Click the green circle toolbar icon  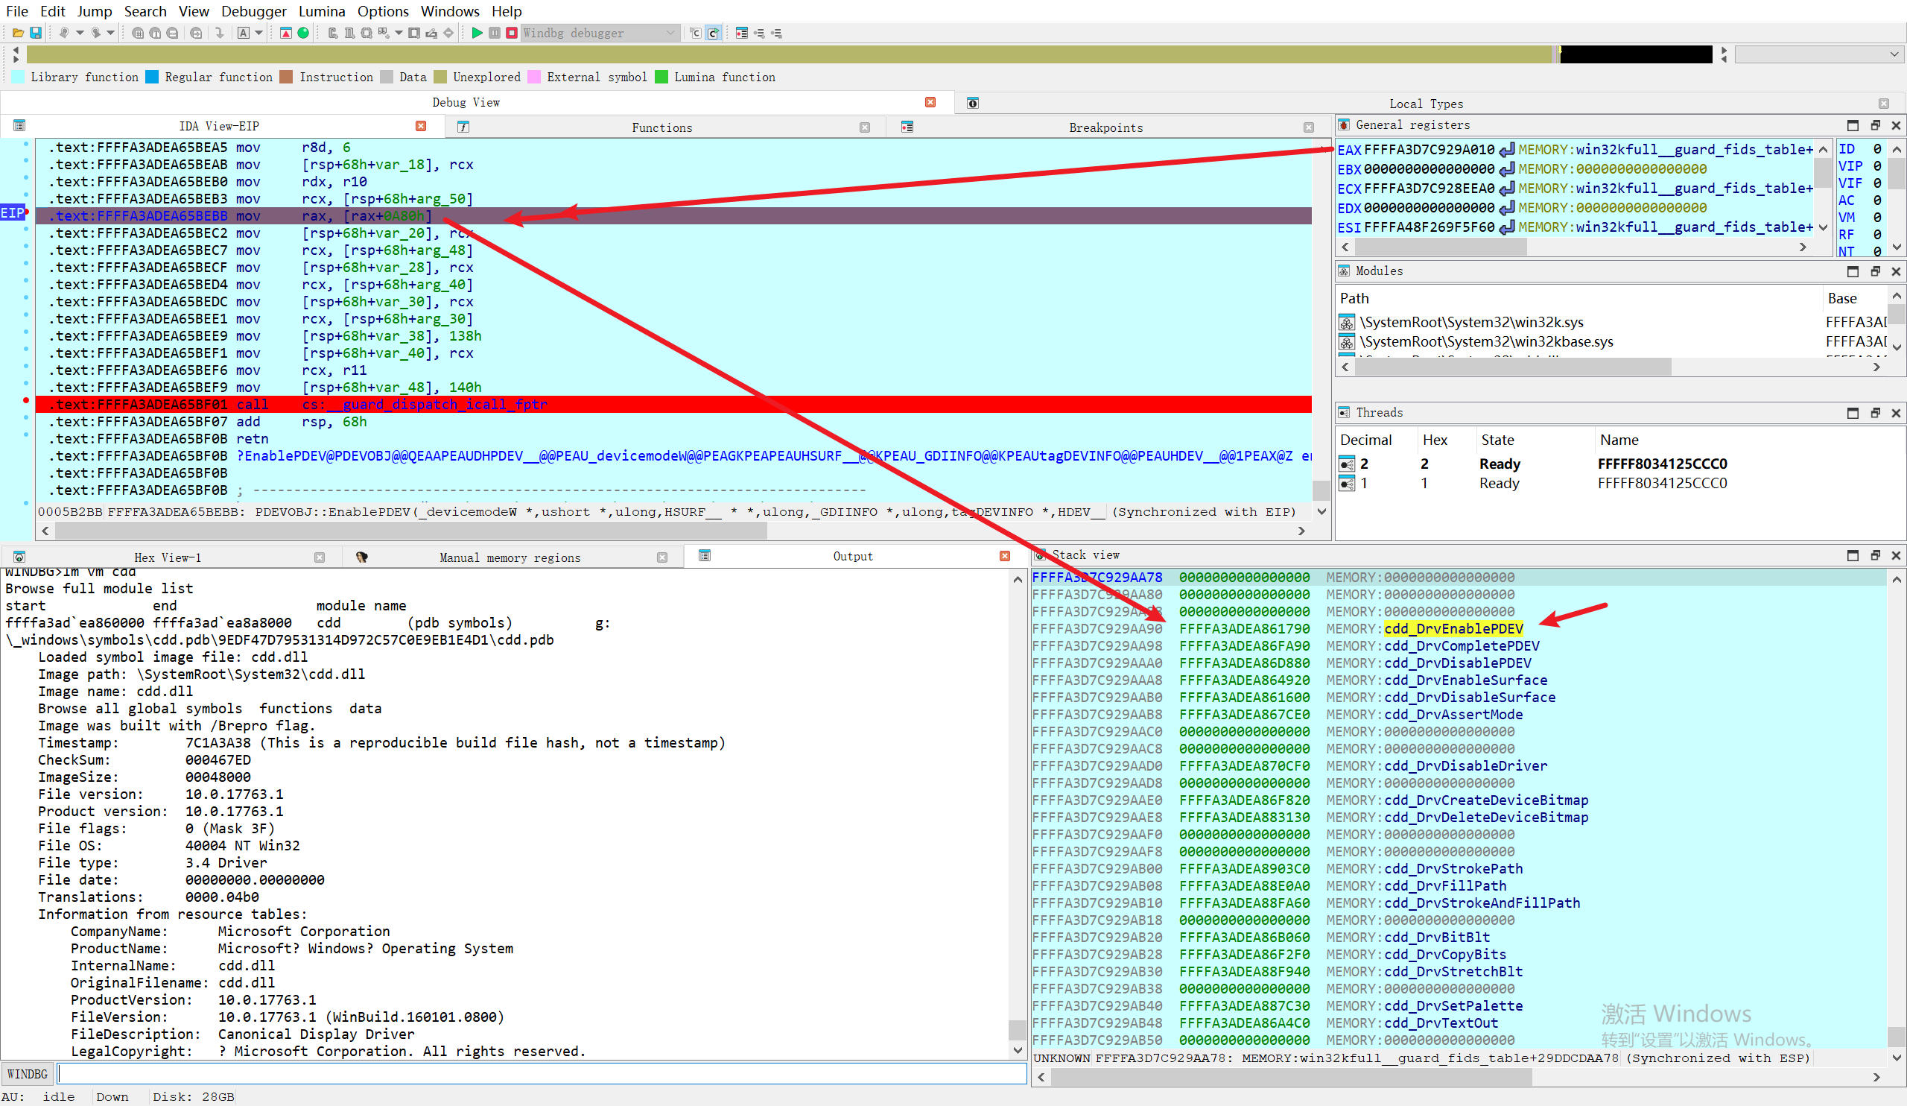tap(303, 33)
